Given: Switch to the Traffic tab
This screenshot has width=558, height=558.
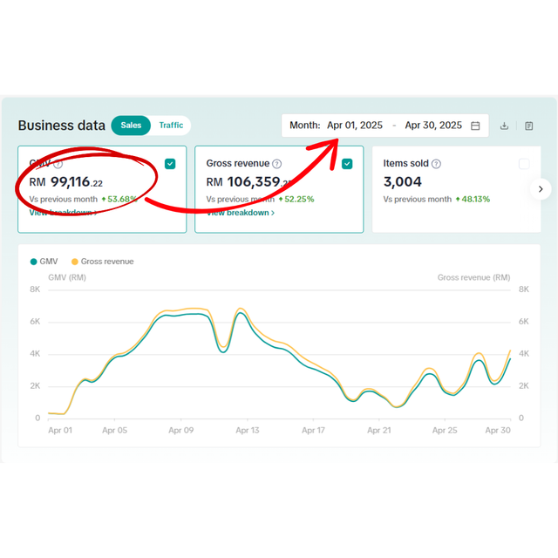Looking at the screenshot, I should 171,126.
